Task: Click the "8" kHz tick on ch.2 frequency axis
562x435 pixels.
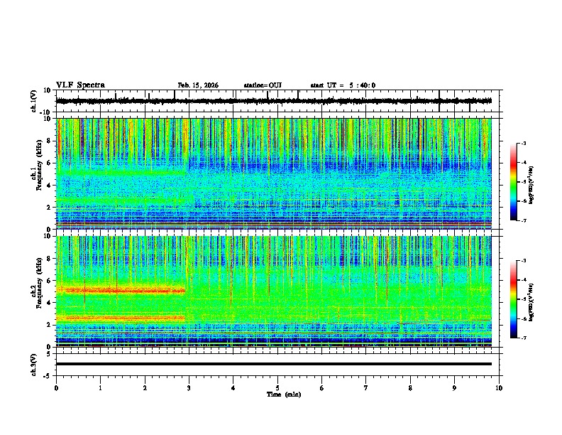Action: tap(50, 259)
